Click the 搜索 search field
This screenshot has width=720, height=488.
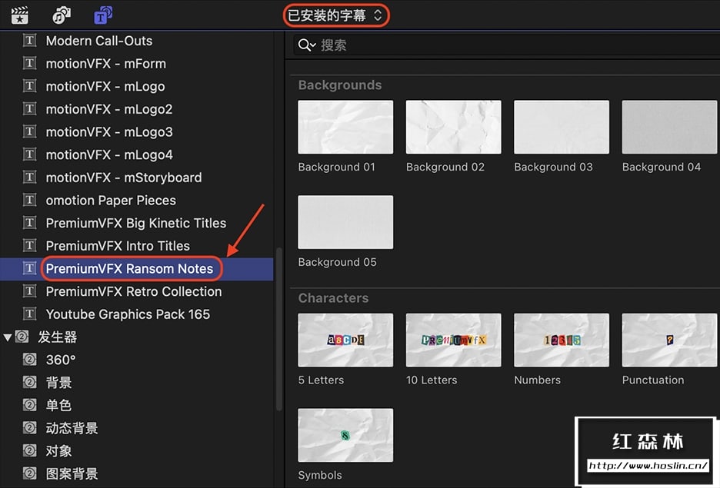tap(506, 45)
